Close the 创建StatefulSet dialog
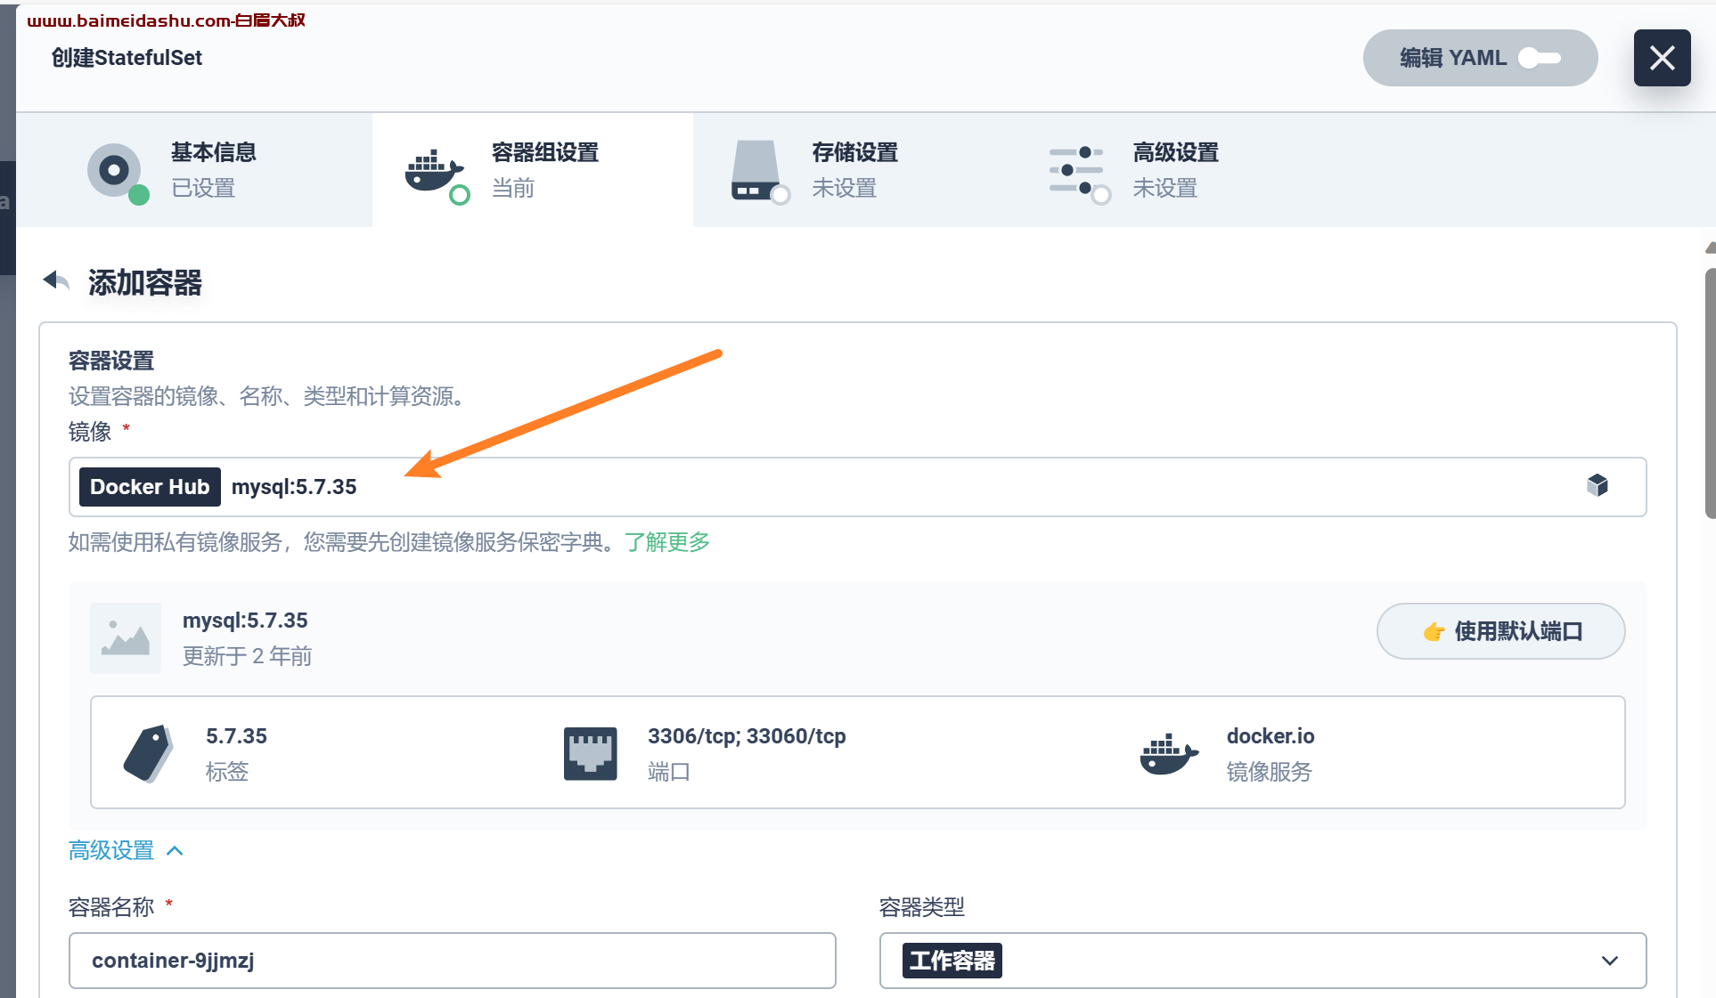 pos(1662,58)
